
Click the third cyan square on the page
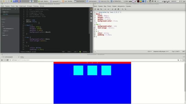coord(106,70)
